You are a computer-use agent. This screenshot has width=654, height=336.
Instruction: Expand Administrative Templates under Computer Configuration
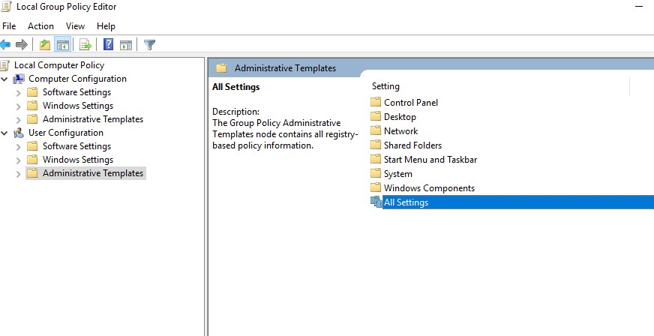18,120
